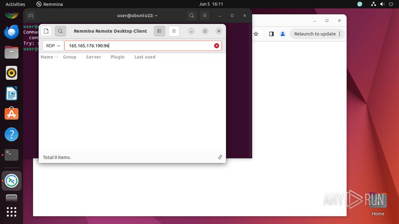Clear the quick connect address text

(x=217, y=46)
